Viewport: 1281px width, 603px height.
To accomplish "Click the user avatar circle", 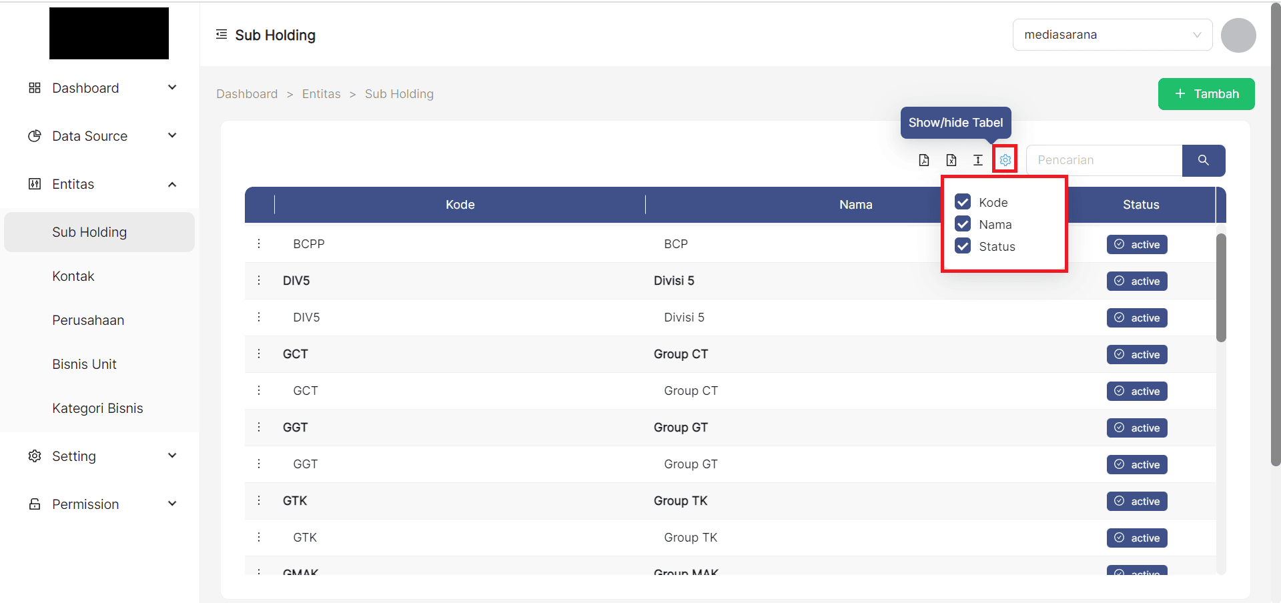I will pos(1238,35).
